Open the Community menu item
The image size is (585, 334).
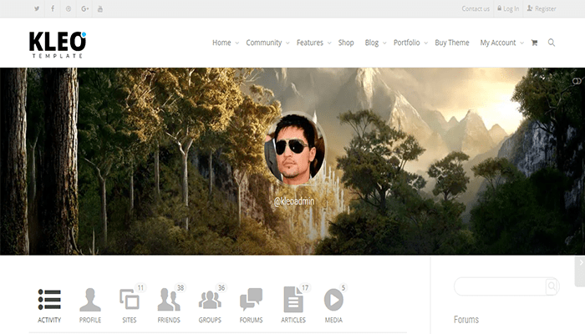tap(264, 43)
